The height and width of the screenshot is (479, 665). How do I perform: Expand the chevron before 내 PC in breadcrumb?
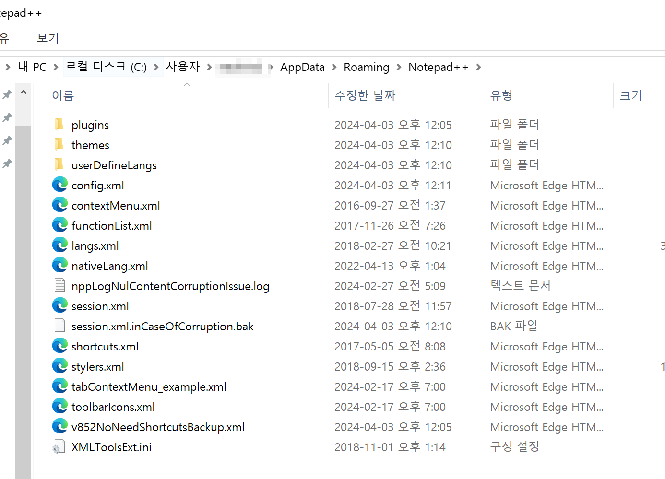tap(8, 67)
